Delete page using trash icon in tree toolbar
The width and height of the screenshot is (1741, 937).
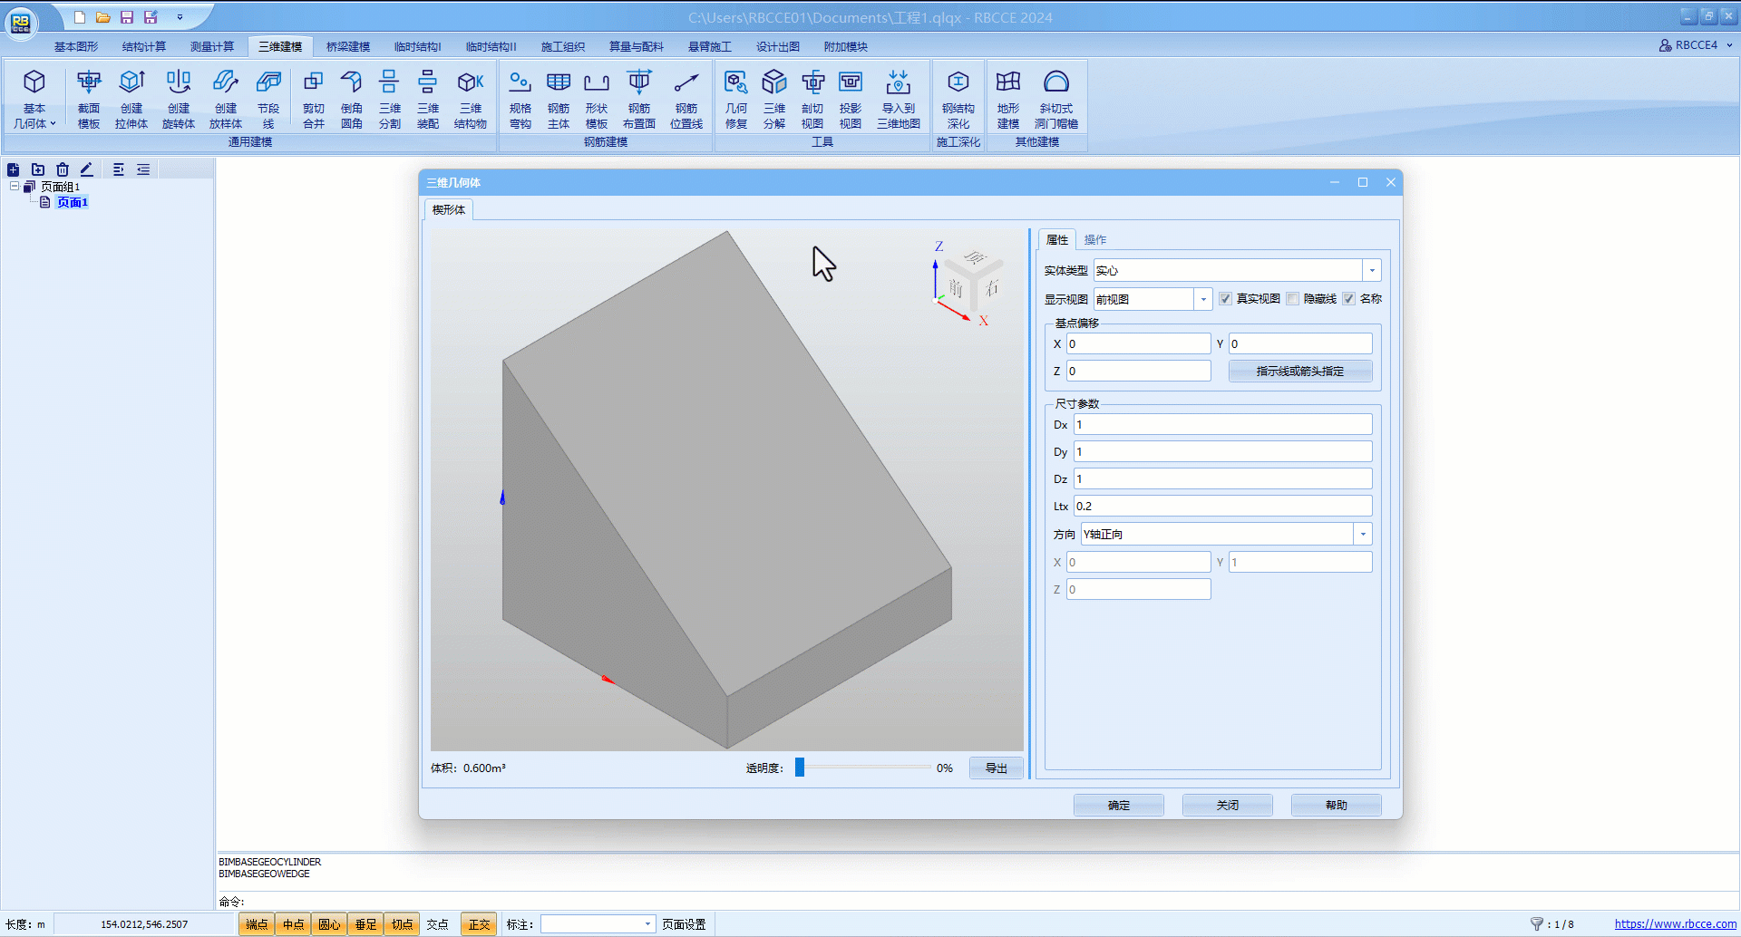[63, 169]
